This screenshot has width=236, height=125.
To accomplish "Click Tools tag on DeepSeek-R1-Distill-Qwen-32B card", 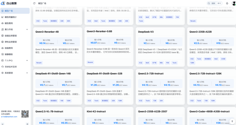I will pos(96,101).
